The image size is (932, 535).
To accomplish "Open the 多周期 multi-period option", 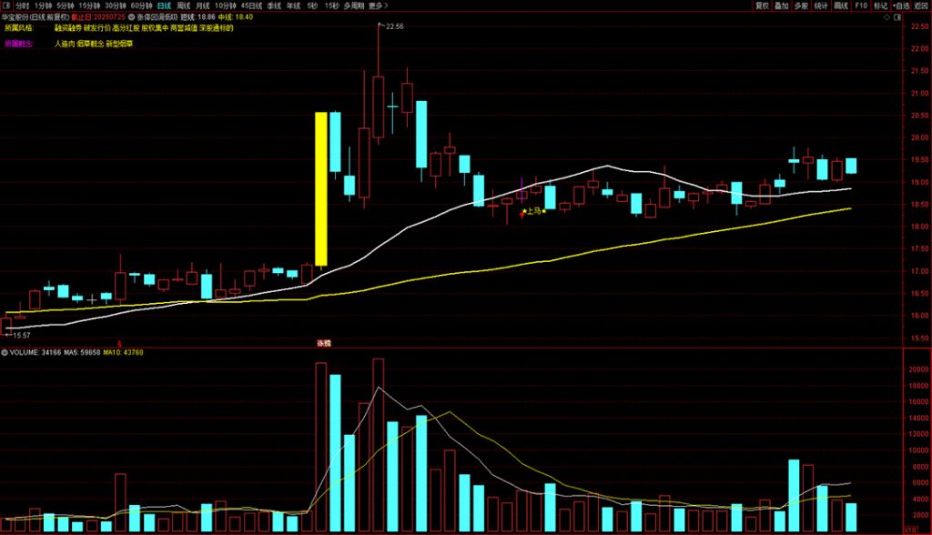I will 353,5.
